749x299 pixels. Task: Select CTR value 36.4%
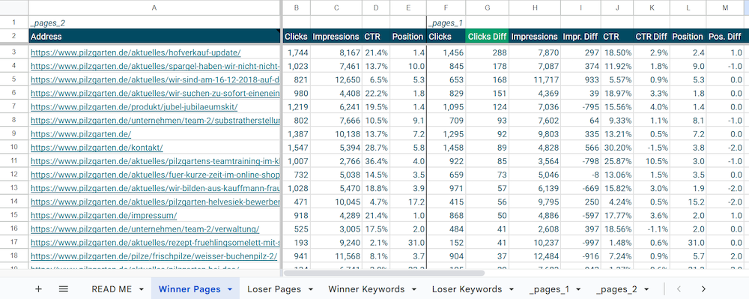tap(376, 161)
